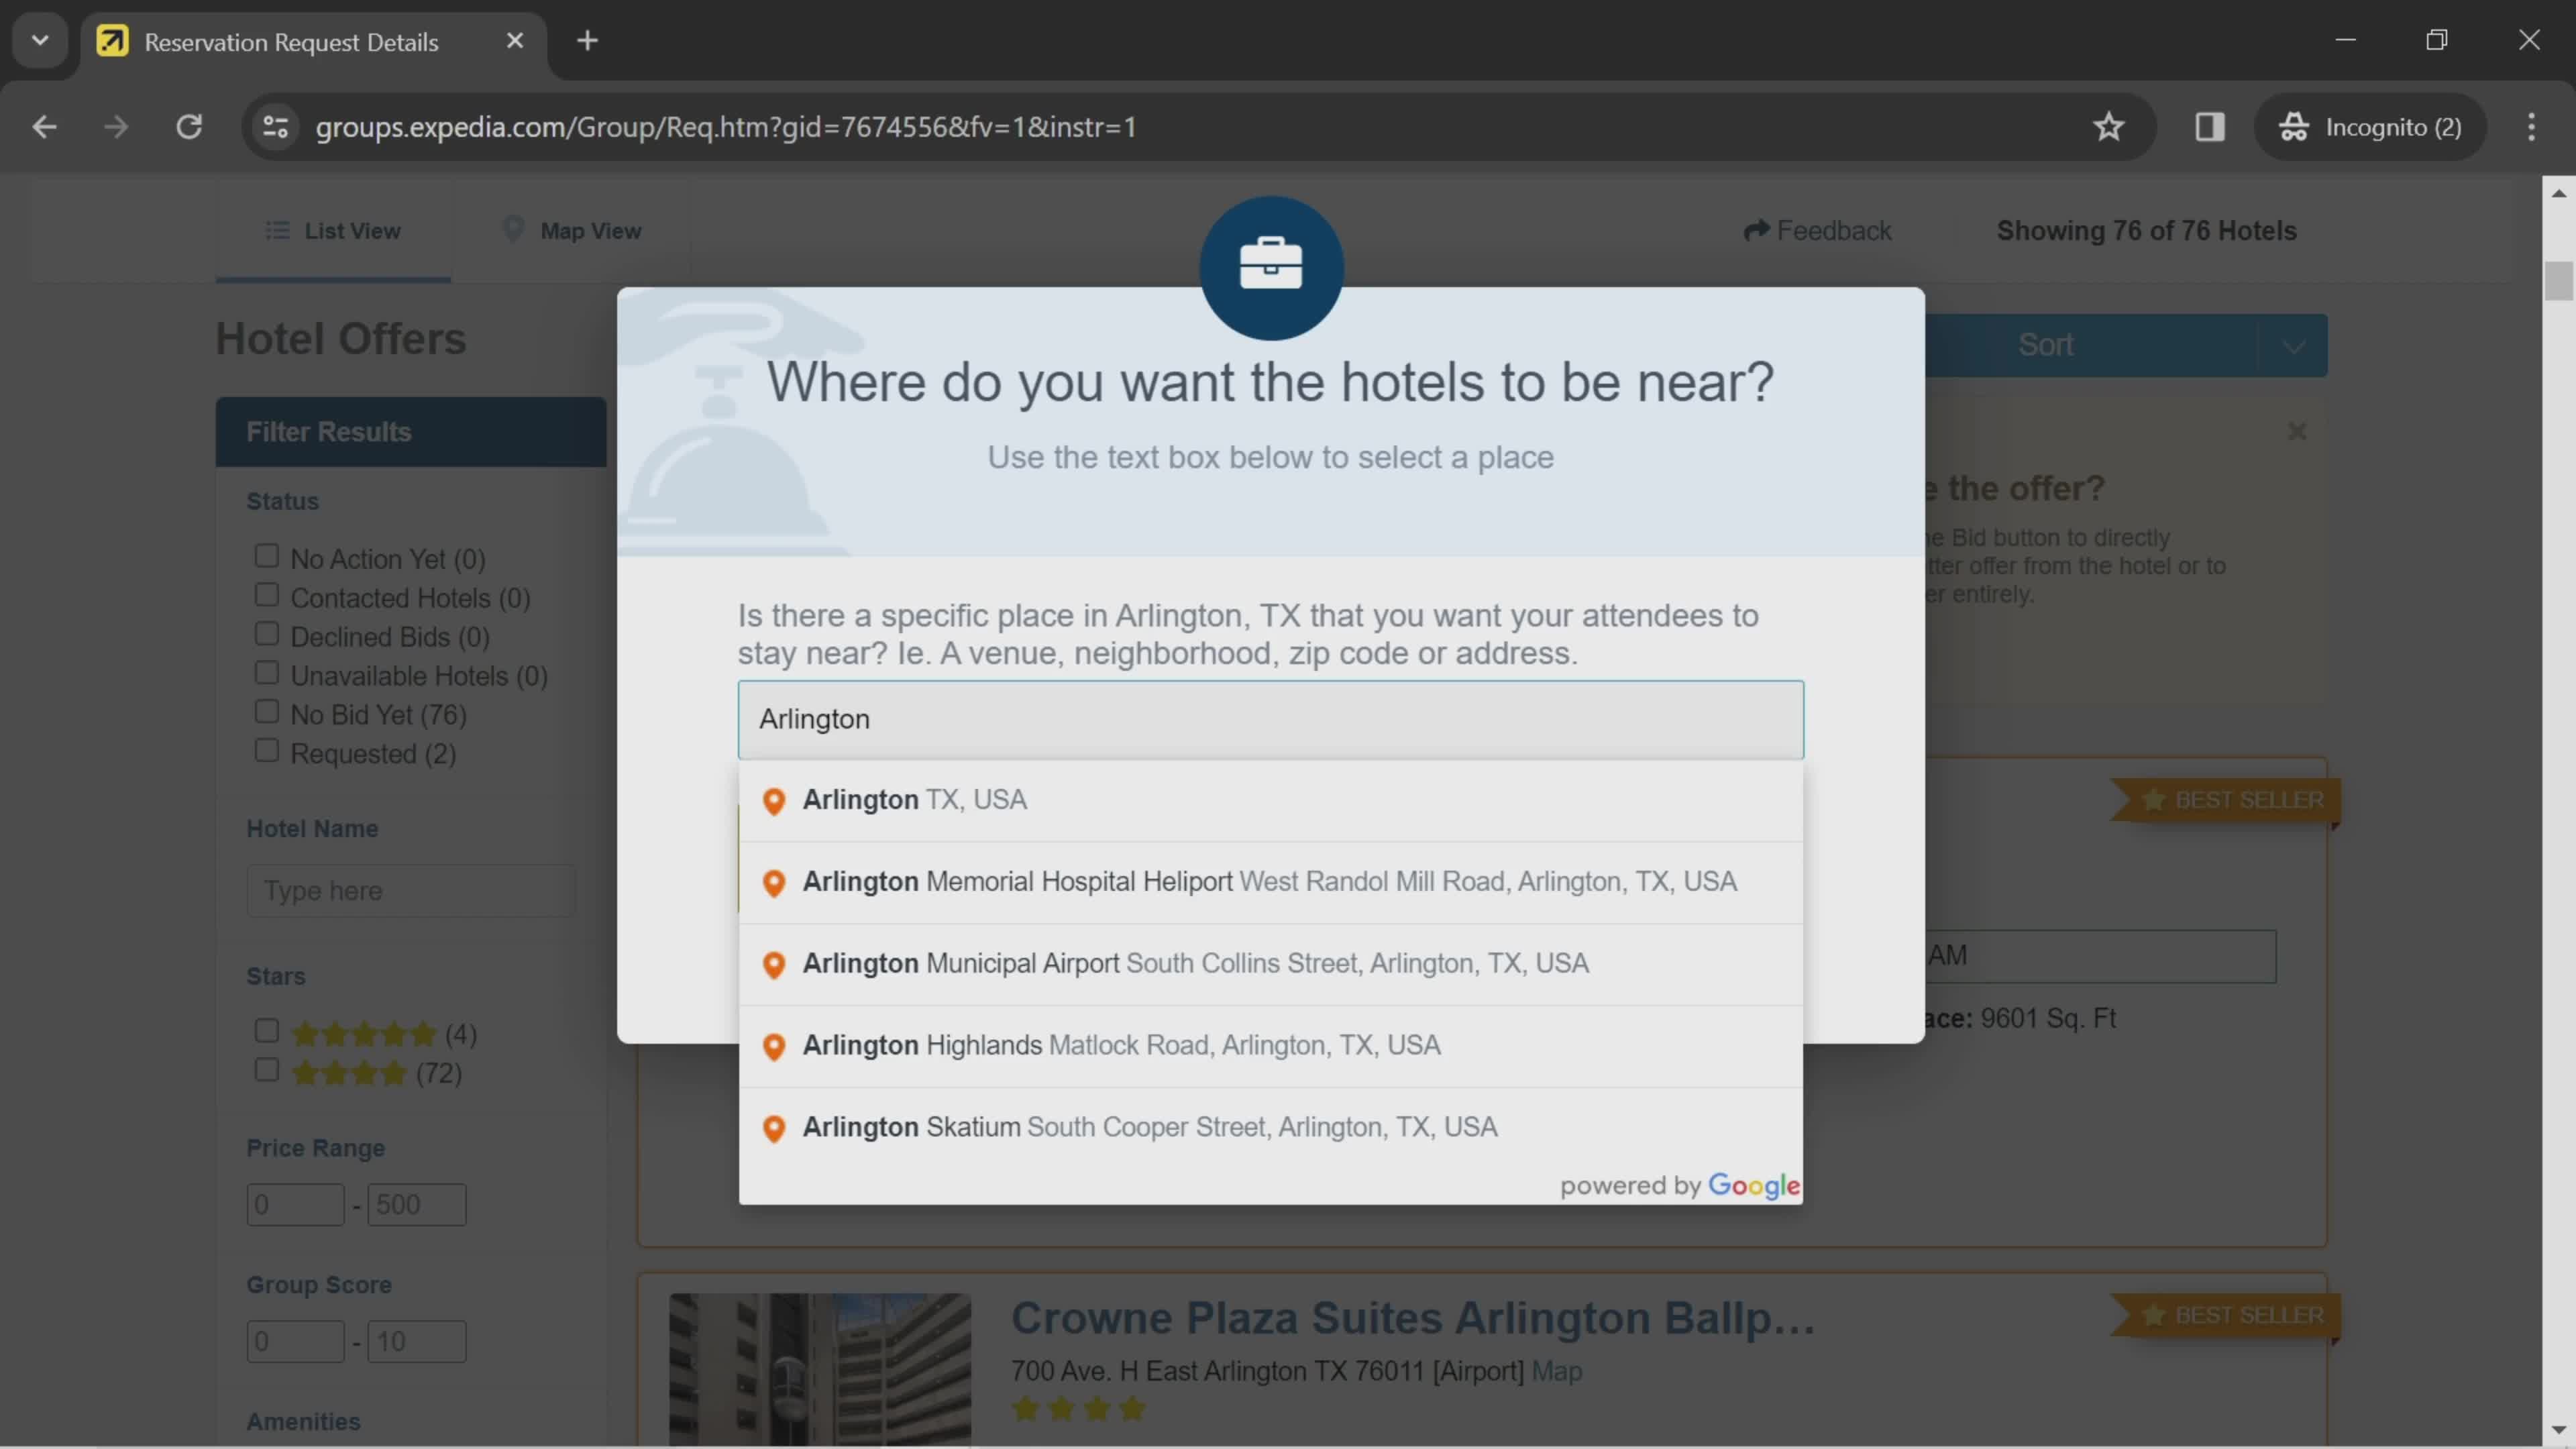Reload the page
Screen dimensions: 2576x1449
[189, 127]
